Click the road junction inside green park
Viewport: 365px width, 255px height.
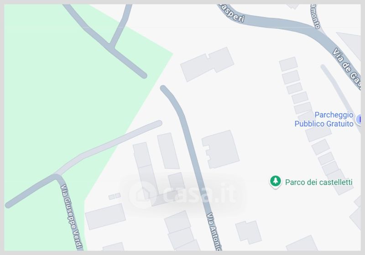(x=111, y=46)
